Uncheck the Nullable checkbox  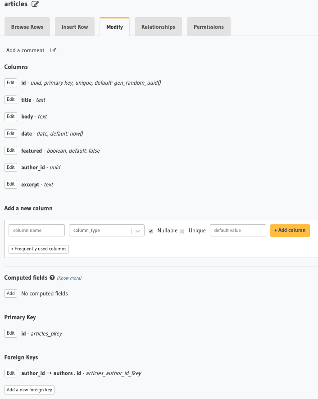point(151,230)
